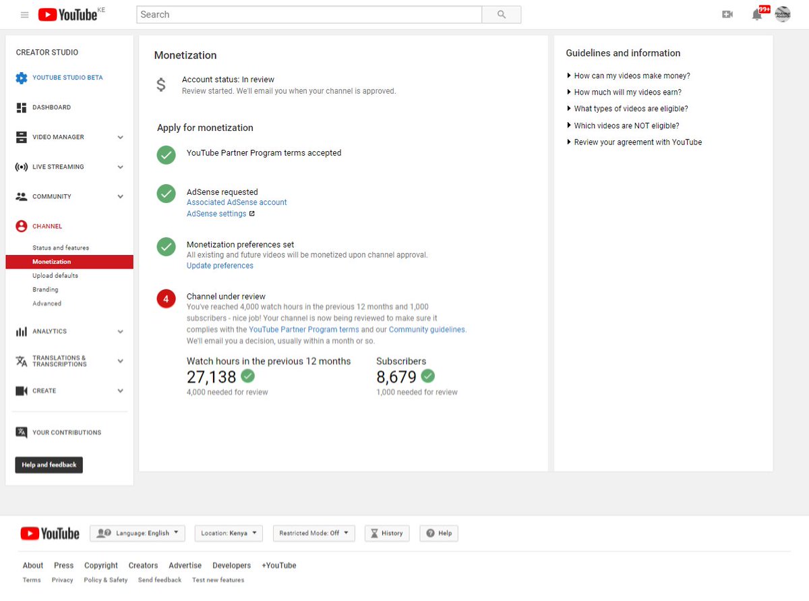Viewport: 809px width, 601px height.
Task: Open the account avatar menu
Action: tap(782, 14)
